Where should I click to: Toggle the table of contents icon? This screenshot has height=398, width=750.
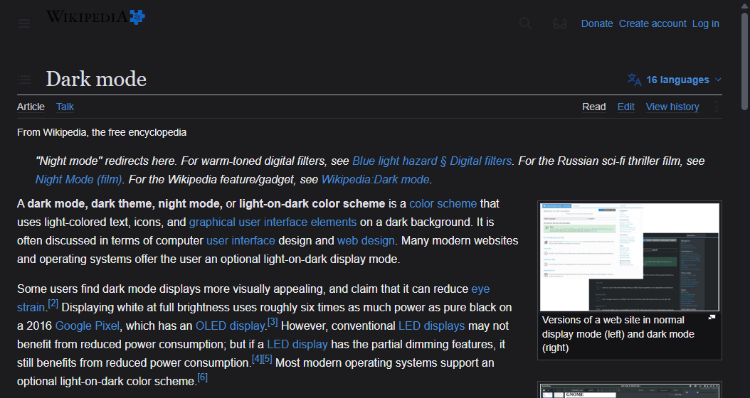click(x=24, y=80)
